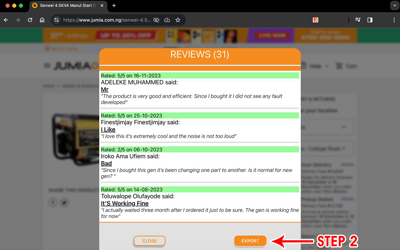Open the media controls icon in the toolbar
The width and height of the screenshot is (400, 250).
pyautogui.click(x=357, y=20)
